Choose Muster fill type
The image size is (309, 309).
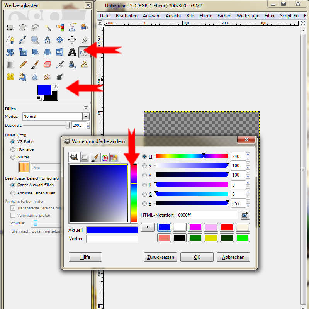13,157
